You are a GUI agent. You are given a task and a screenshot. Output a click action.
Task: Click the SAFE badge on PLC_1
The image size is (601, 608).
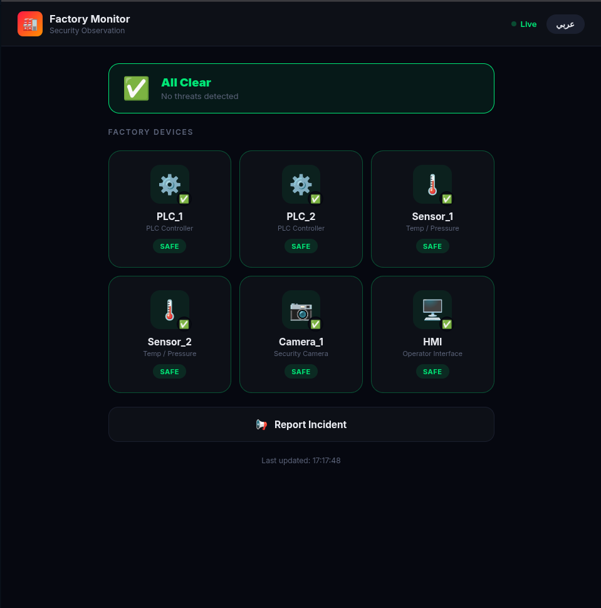pyautogui.click(x=169, y=246)
